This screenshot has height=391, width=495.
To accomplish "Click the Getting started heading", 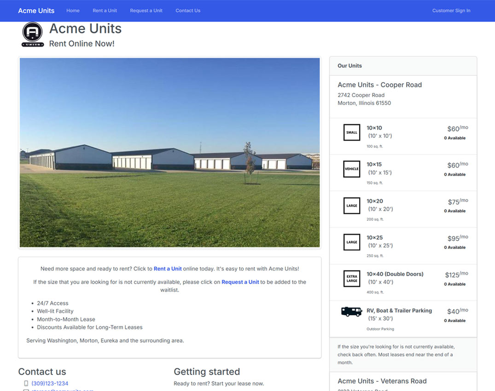I will pos(207,372).
